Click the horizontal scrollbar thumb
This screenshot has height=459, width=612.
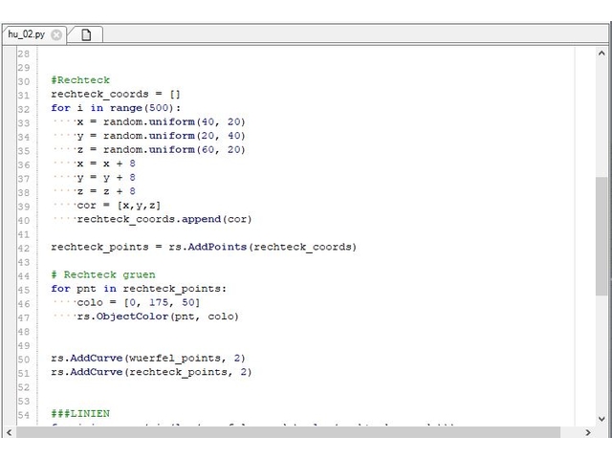tap(288, 432)
